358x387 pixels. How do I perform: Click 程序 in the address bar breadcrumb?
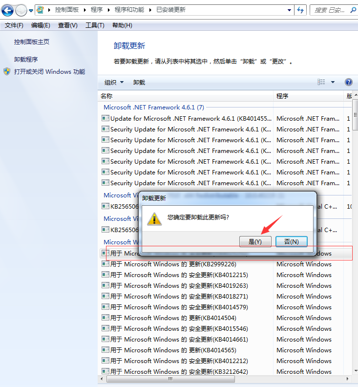(97, 10)
